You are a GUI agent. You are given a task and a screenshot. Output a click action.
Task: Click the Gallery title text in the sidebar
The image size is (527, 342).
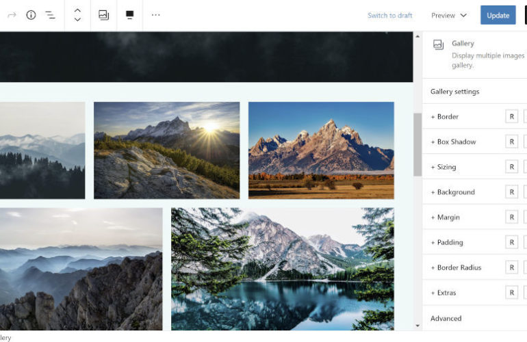tap(463, 43)
